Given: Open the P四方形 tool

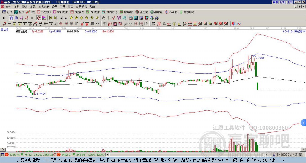Looking at the screenshot, I should [x=44, y=12].
